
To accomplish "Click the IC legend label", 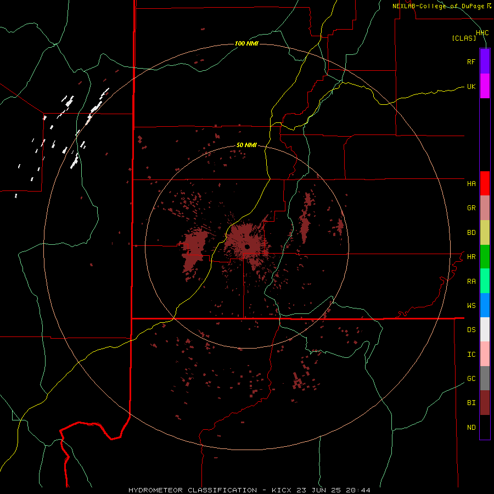I will point(471,355).
